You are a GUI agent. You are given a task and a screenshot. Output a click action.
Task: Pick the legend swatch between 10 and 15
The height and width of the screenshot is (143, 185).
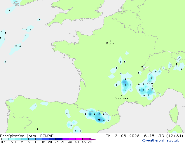[x=39, y=139]
